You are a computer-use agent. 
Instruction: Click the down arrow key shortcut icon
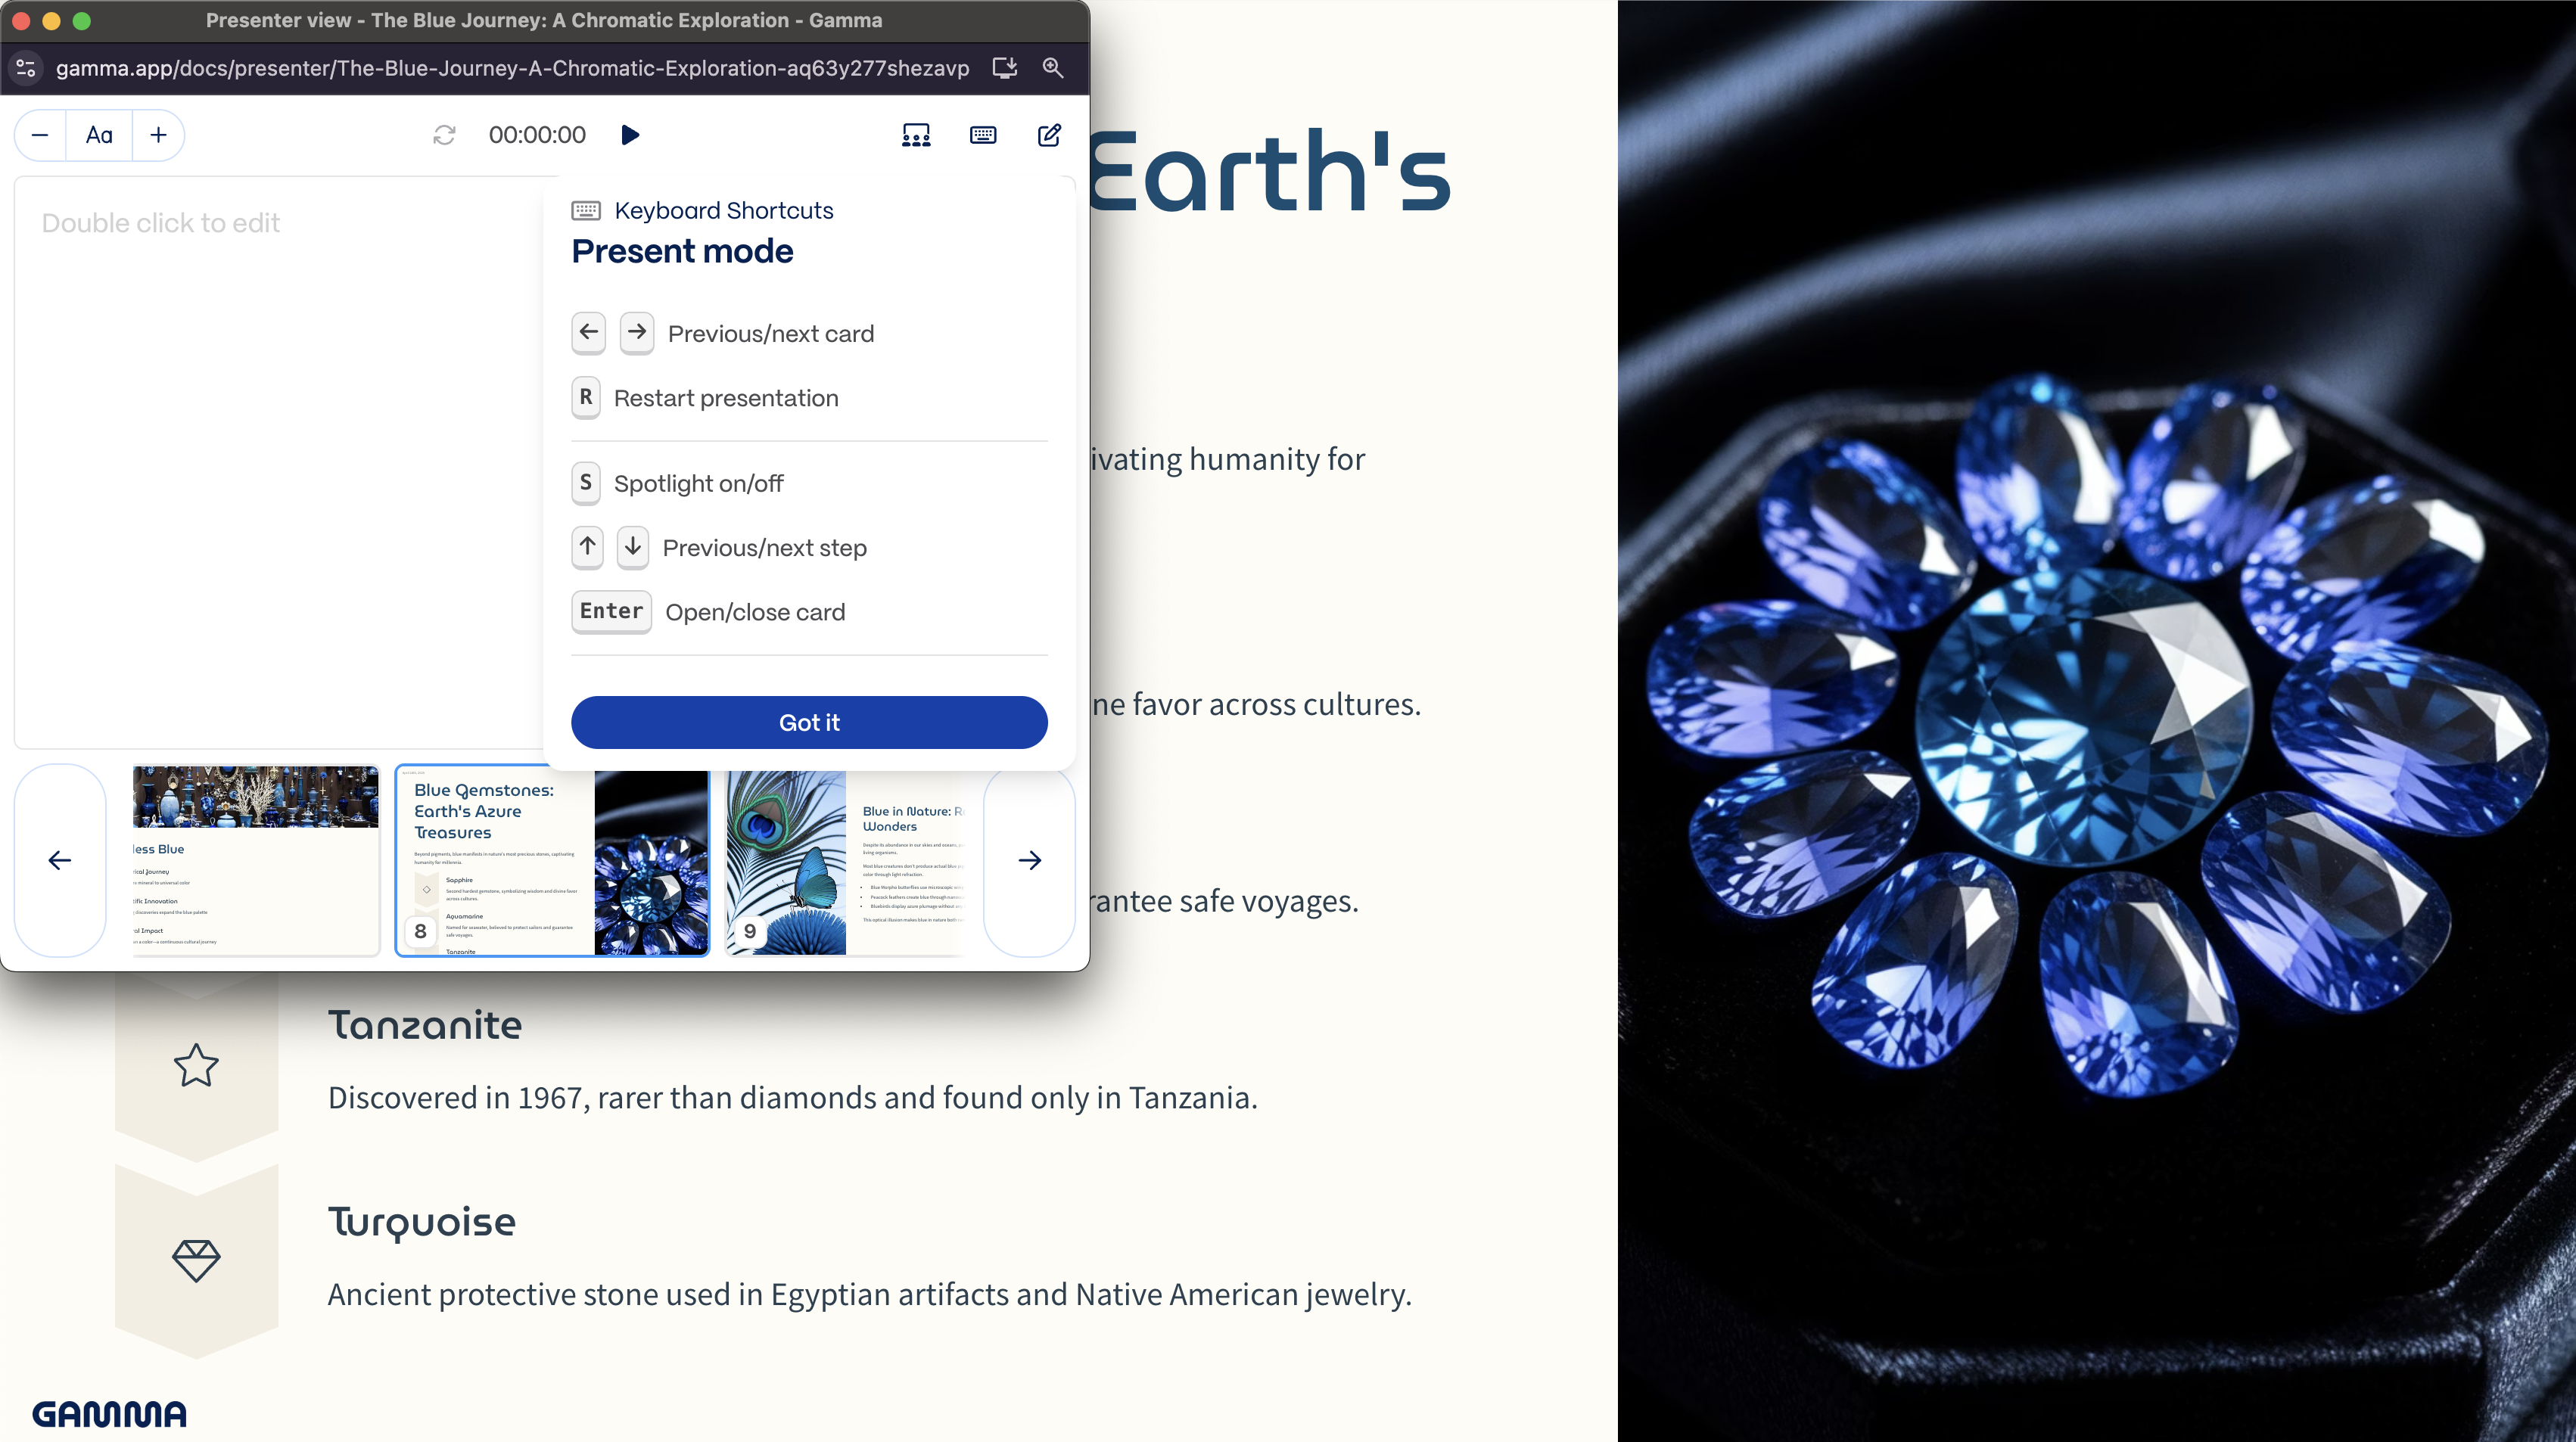[632, 547]
